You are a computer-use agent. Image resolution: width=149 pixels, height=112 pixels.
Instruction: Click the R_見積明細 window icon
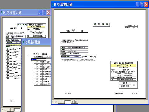23,42
